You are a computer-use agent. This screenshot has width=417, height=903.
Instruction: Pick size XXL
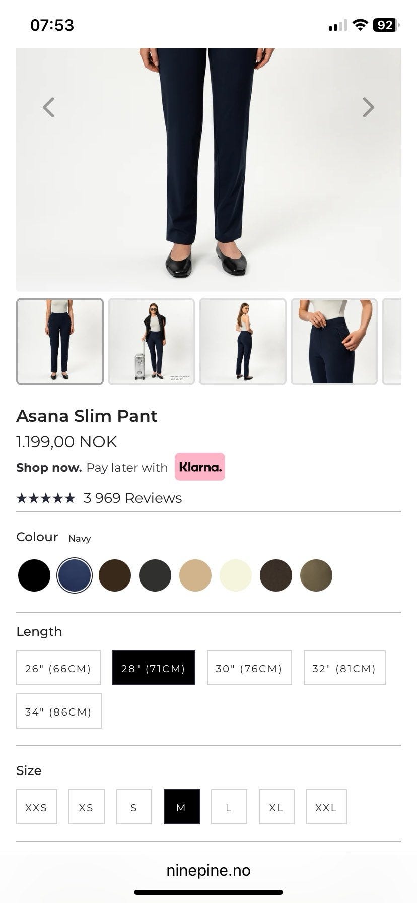point(326,807)
